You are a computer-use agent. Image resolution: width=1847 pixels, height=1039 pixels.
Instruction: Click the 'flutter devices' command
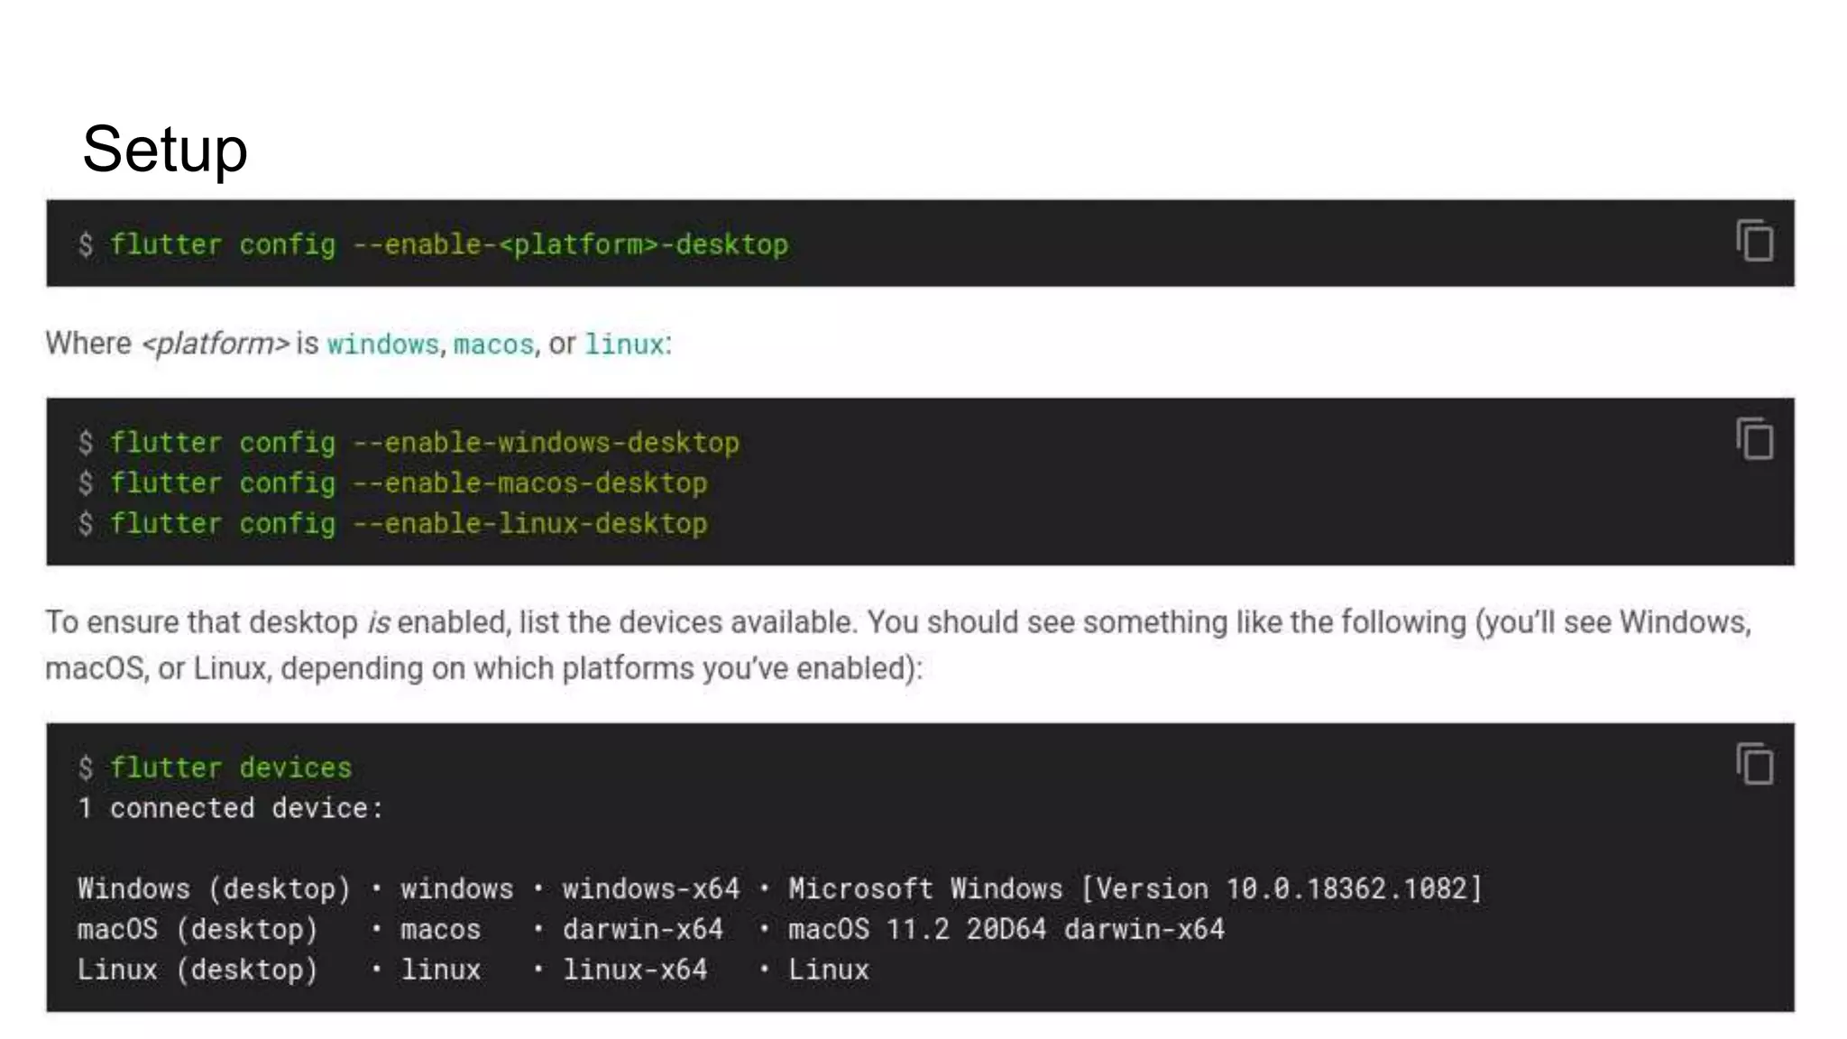[x=231, y=768]
